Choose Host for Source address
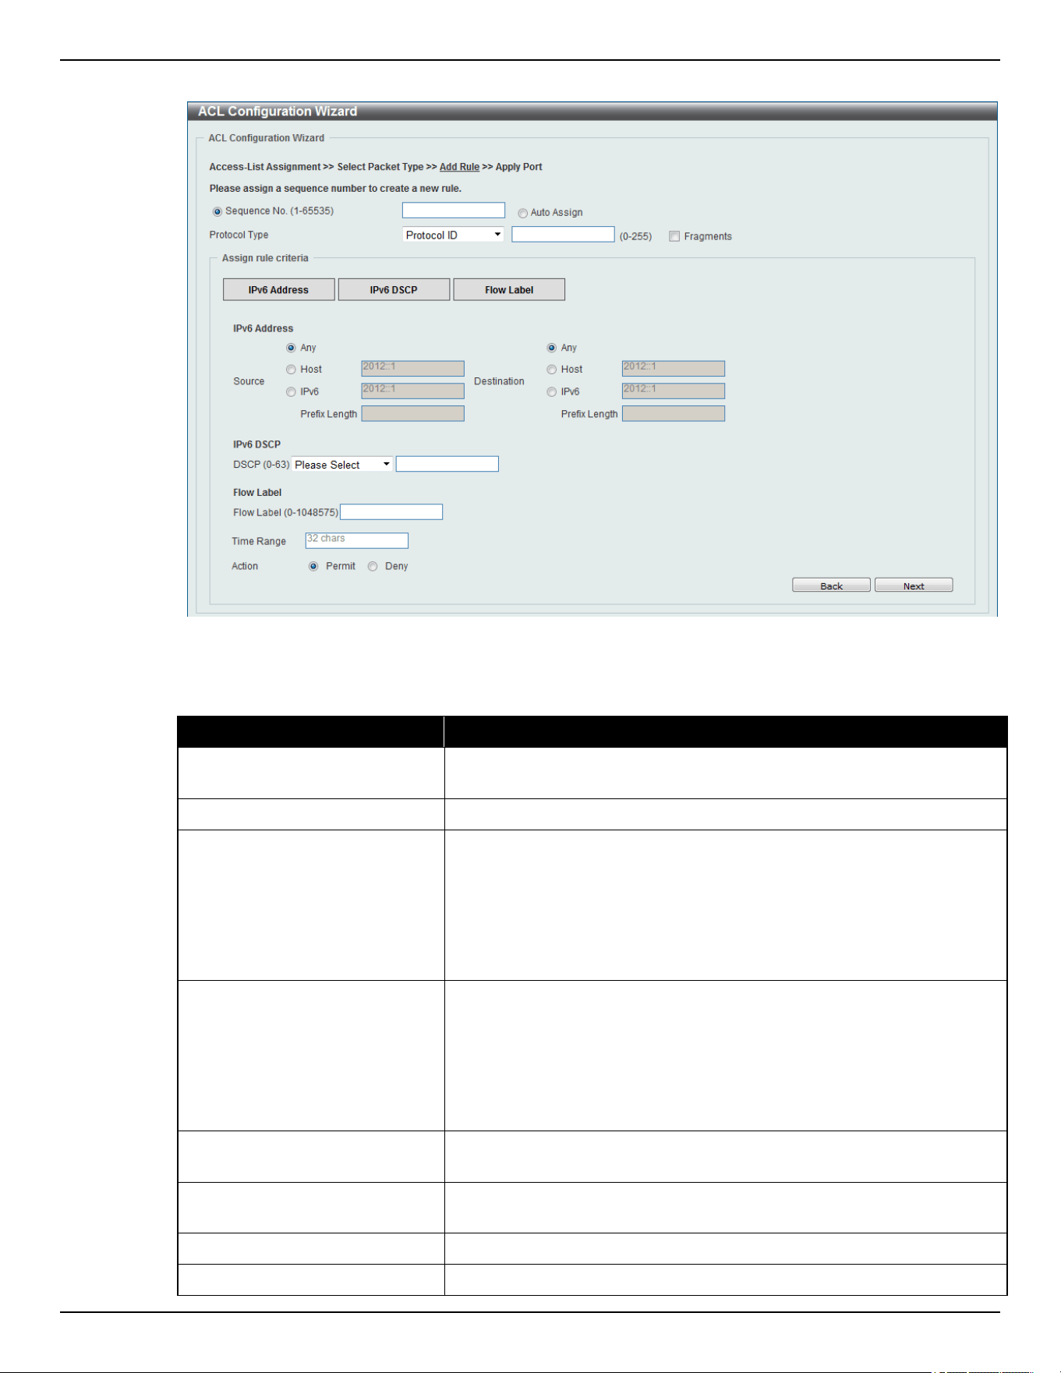1061x1373 pixels. (291, 370)
